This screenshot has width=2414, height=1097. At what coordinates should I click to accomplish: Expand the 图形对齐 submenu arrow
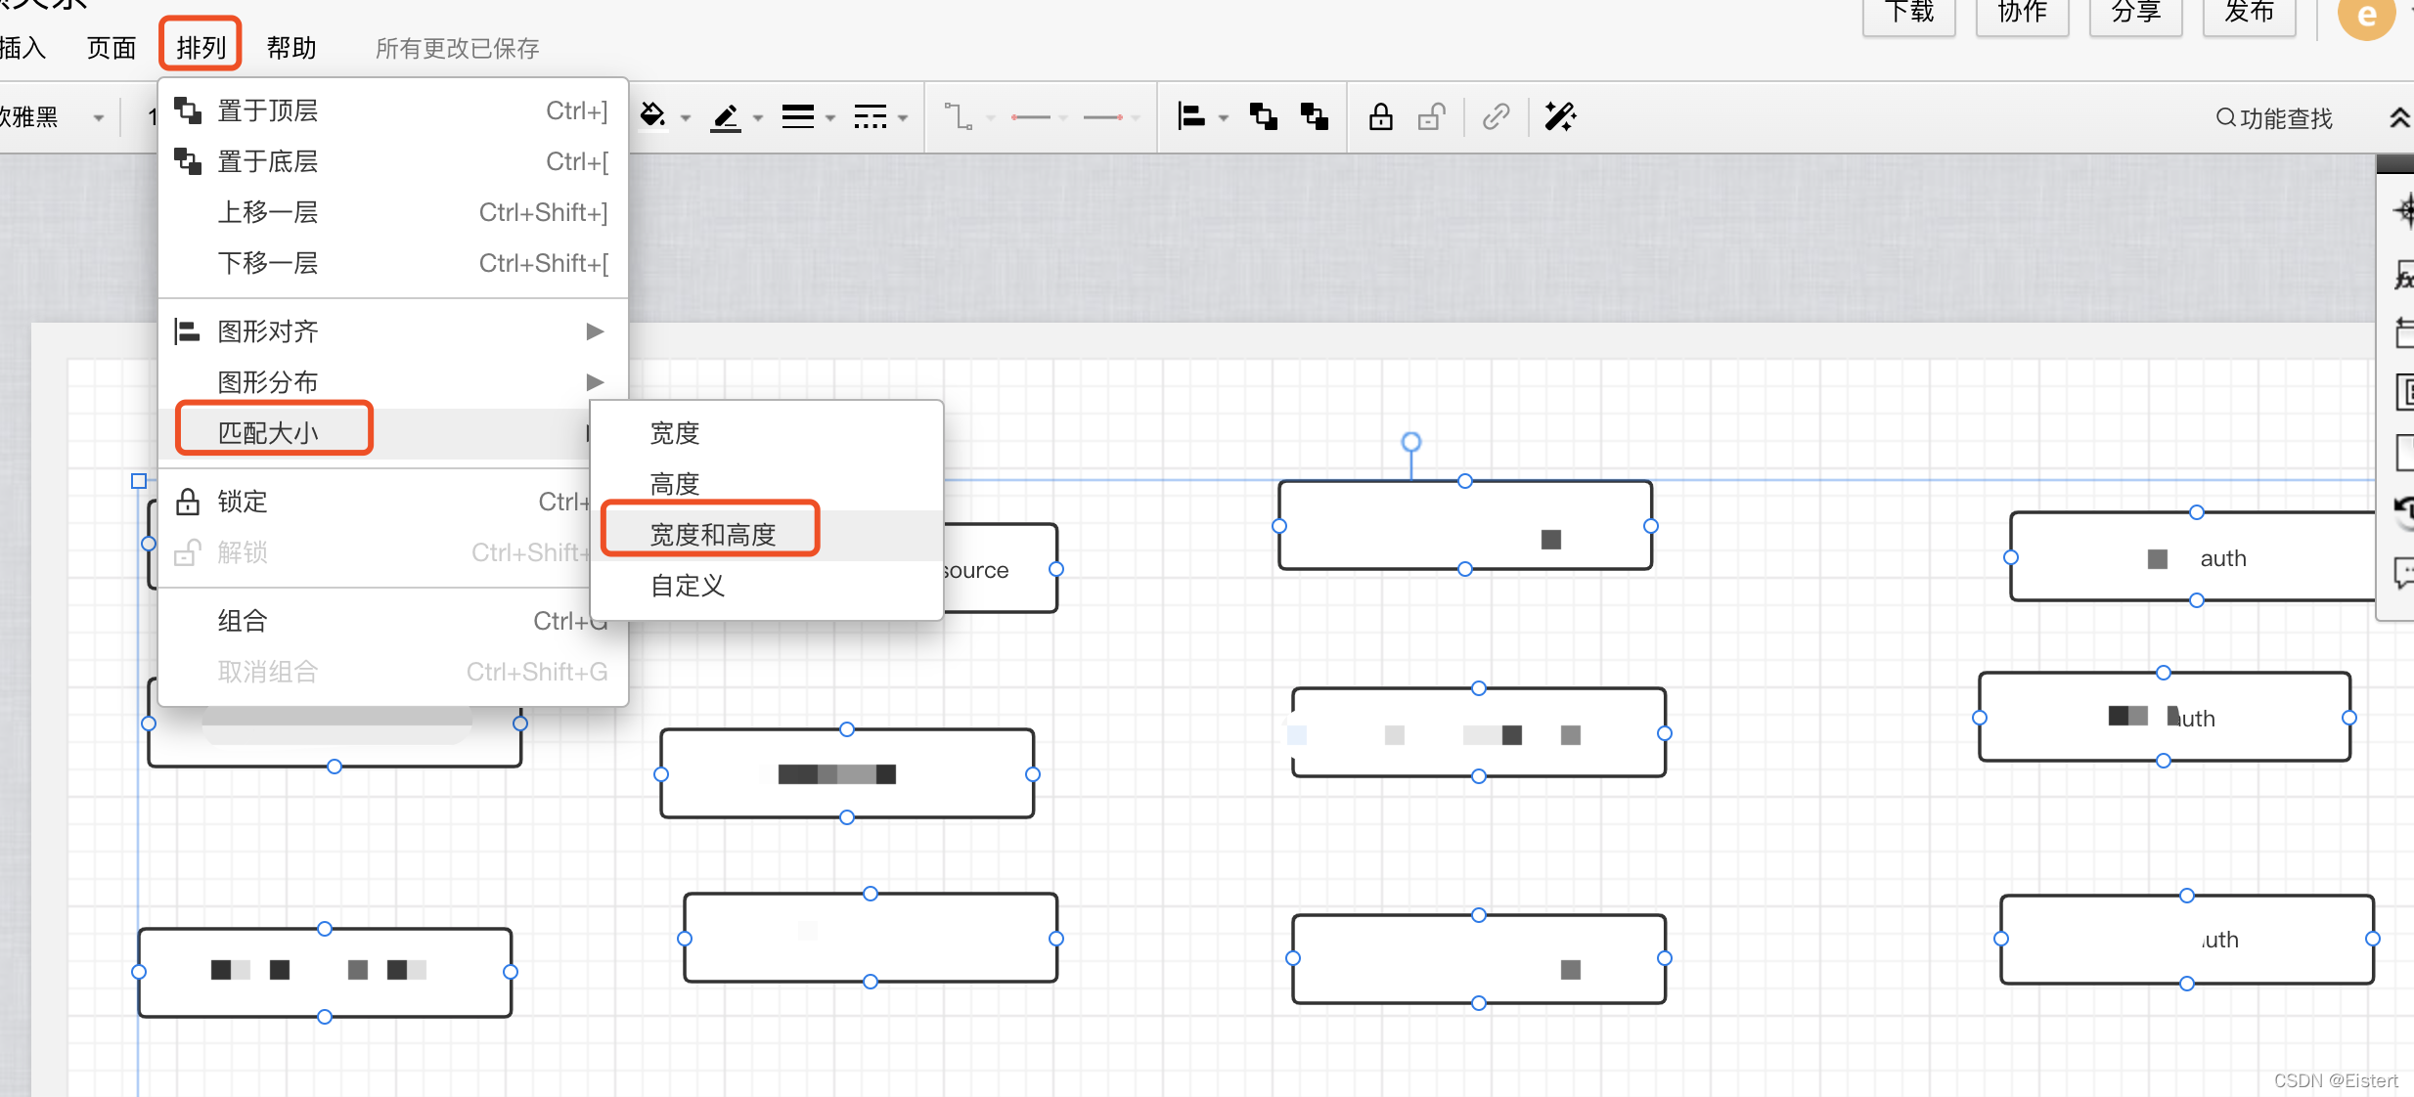pos(595,331)
